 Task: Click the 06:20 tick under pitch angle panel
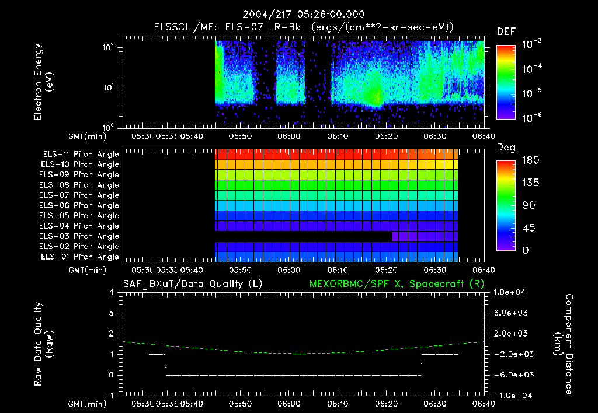click(387, 270)
